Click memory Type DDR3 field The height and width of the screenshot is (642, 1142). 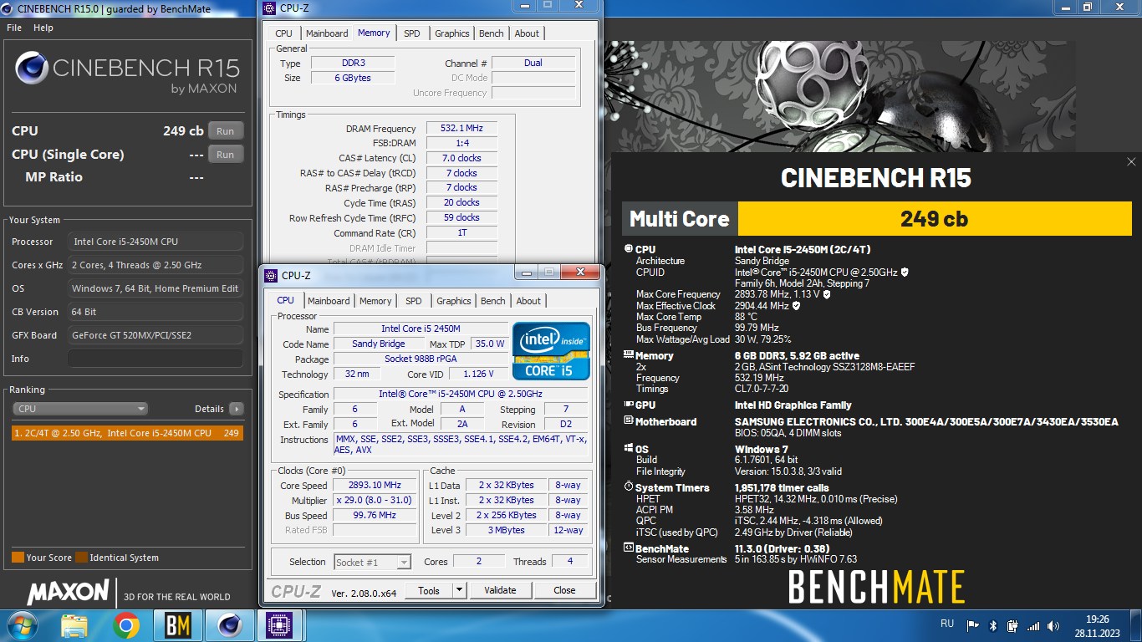(x=353, y=63)
